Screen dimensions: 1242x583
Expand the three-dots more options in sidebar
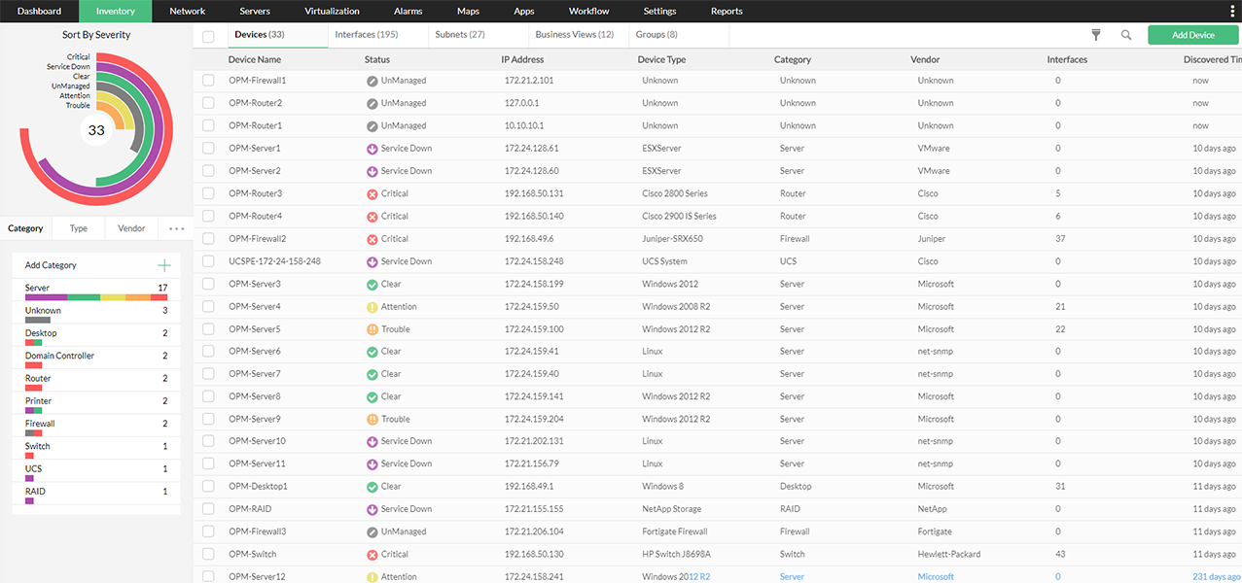coord(176,229)
